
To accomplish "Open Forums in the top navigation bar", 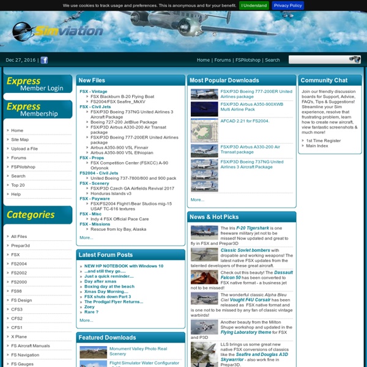I will [223, 60].
